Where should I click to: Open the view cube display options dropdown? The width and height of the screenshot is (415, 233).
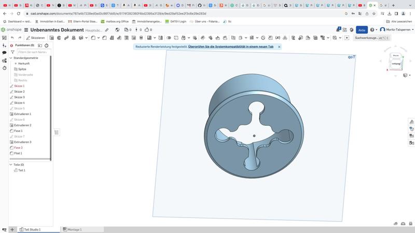407,75
